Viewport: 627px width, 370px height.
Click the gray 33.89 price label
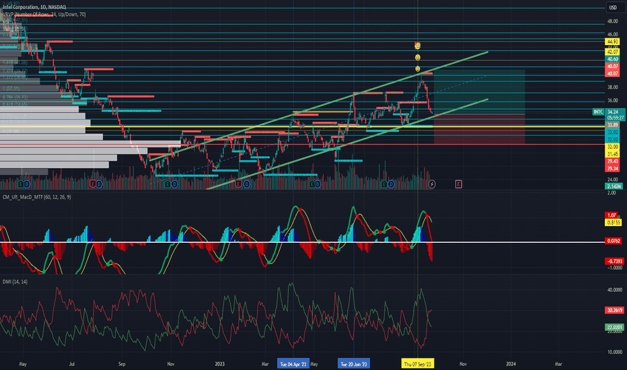(613, 125)
